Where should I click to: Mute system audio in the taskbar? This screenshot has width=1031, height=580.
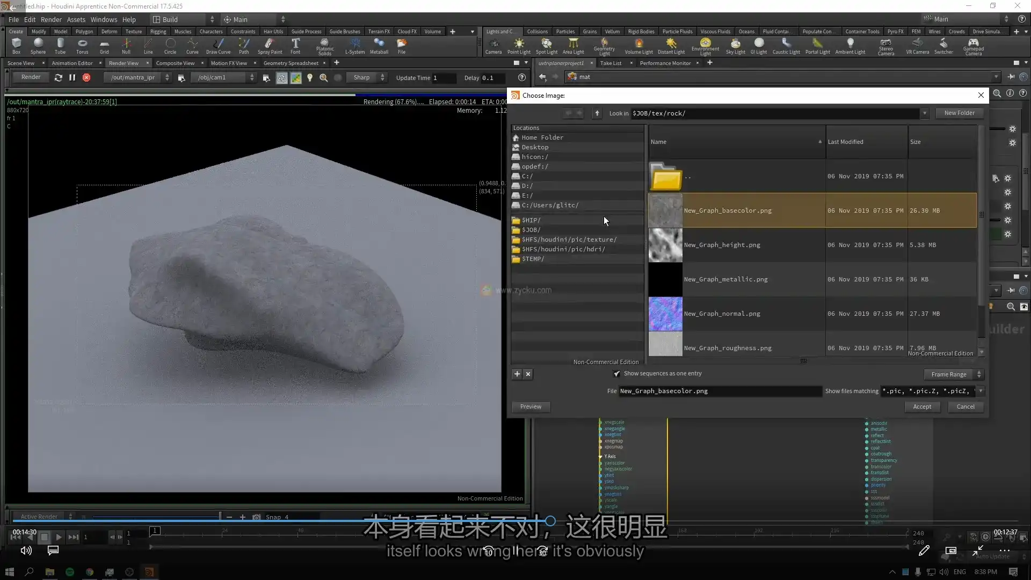tap(944, 572)
